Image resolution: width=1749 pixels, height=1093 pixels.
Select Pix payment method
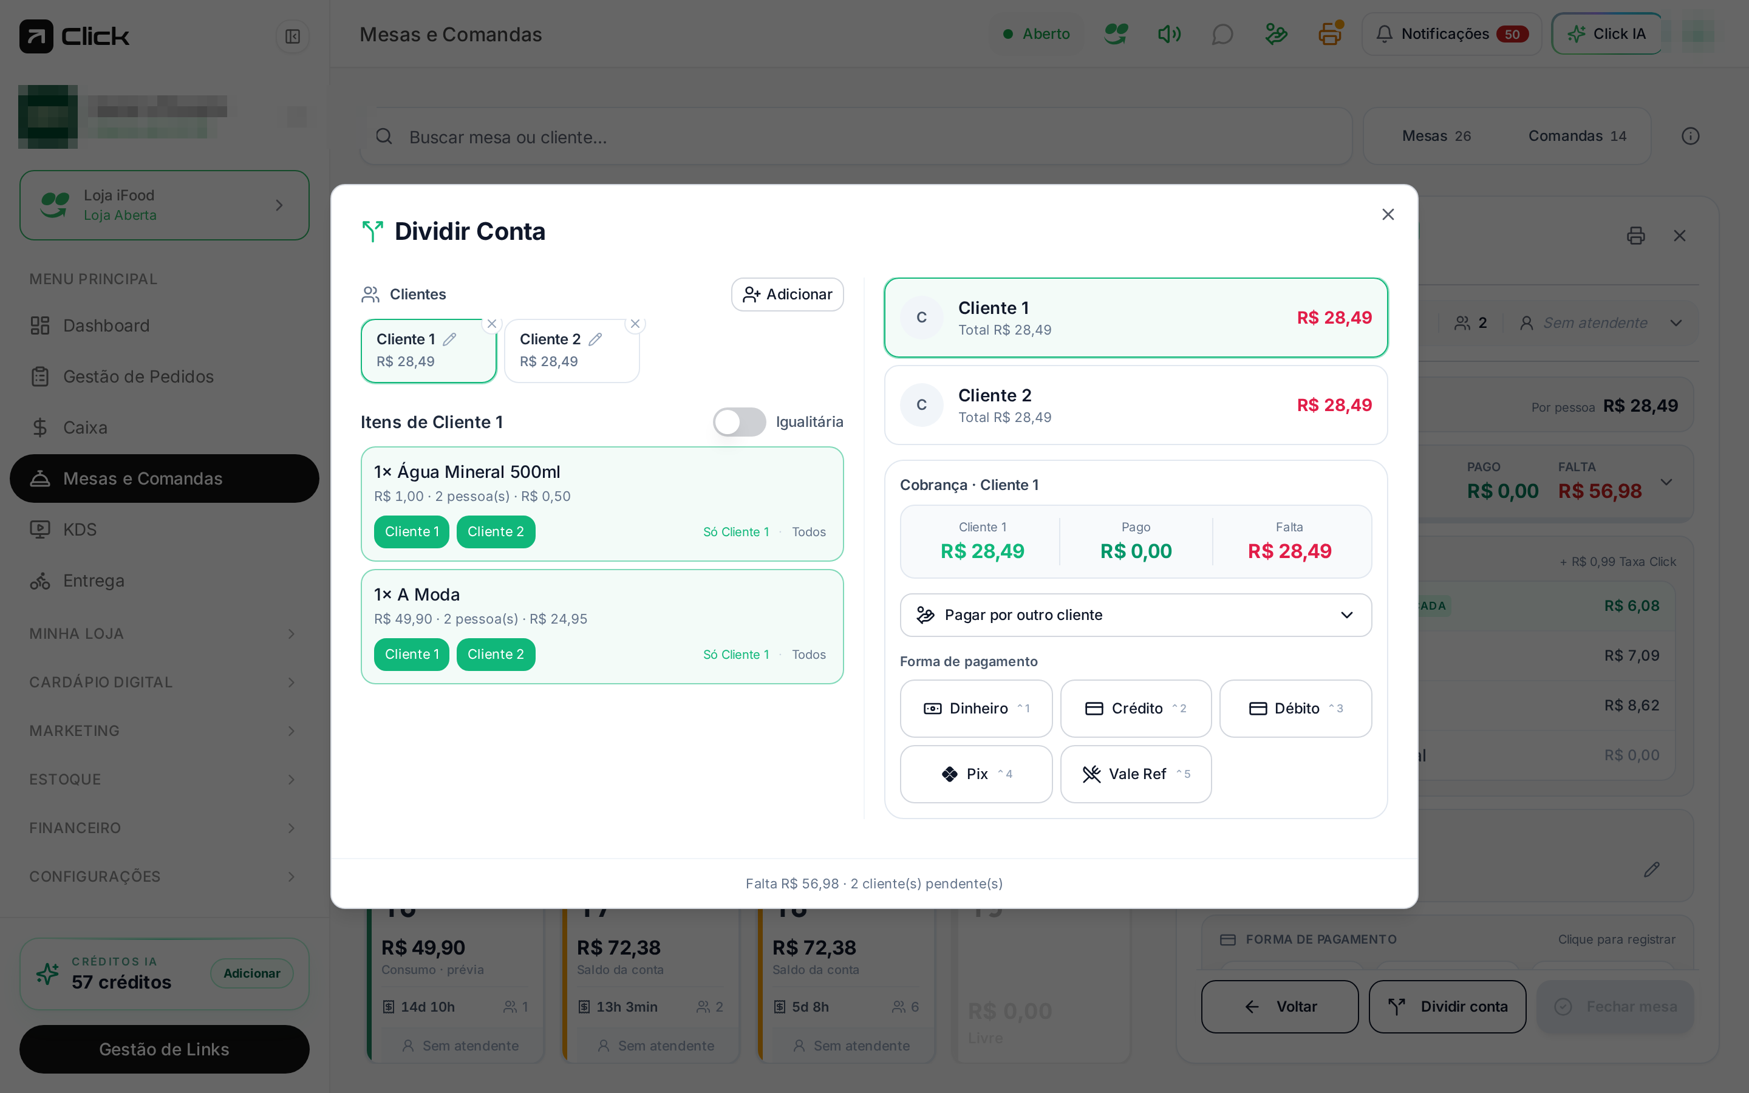pos(976,774)
